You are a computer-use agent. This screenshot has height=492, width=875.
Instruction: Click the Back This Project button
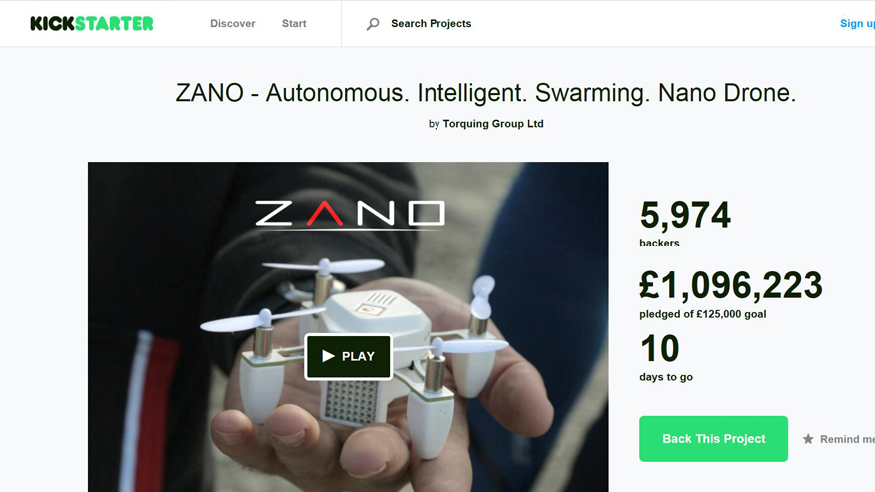(713, 438)
